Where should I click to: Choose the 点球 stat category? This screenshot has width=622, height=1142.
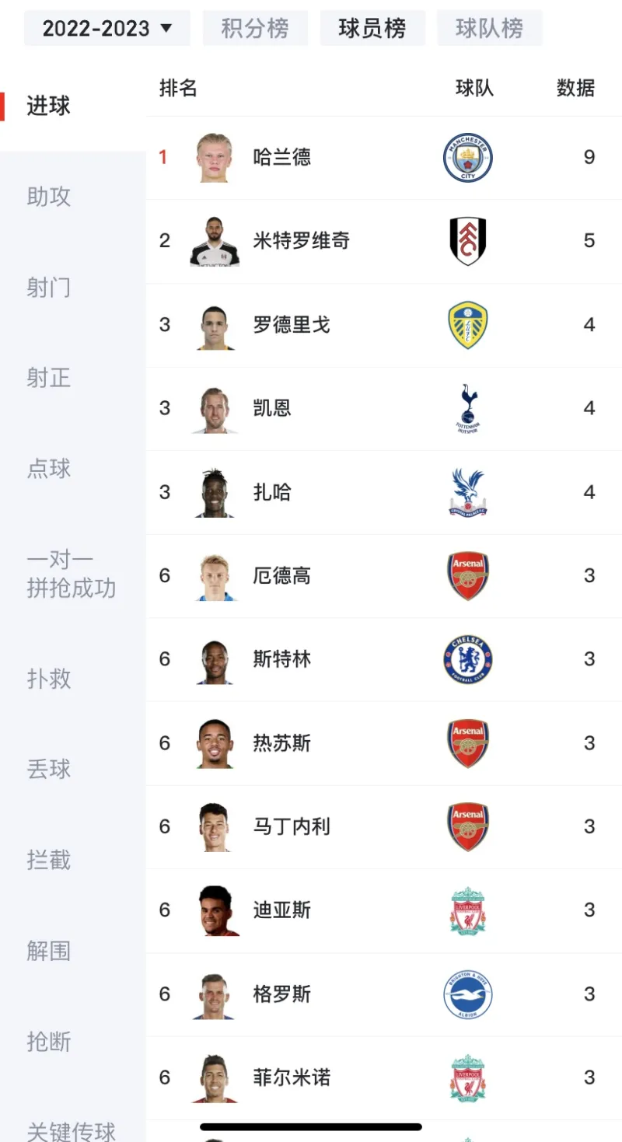49,469
